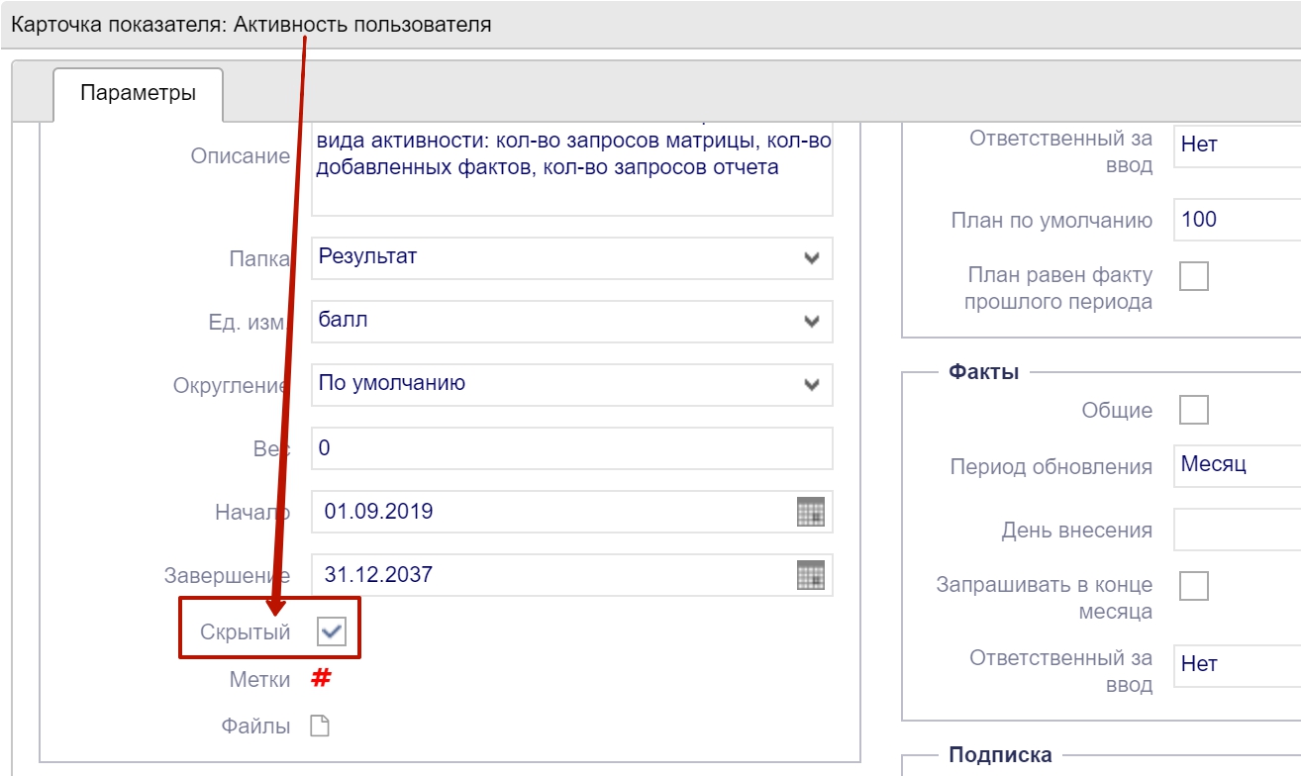Open the calendar picker for Завершение date

click(810, 575)
